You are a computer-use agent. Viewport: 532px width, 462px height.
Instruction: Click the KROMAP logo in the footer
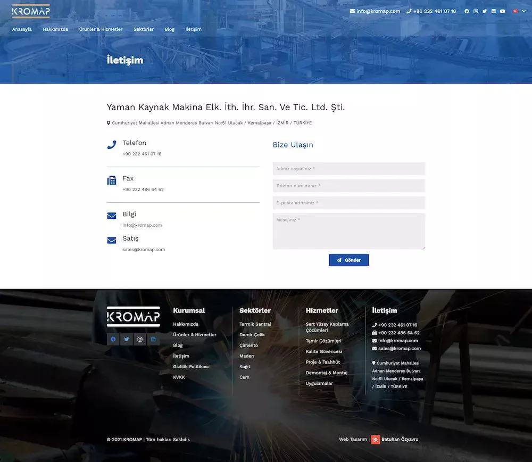click(134, 317)
